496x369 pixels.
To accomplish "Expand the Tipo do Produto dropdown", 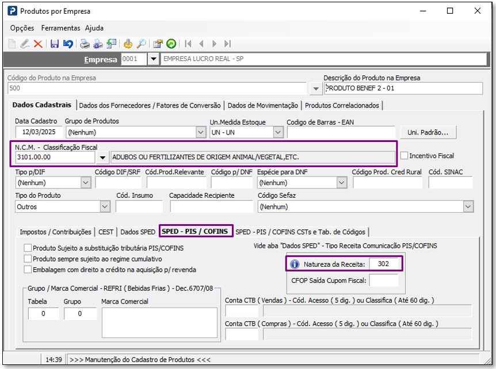I will tap(105, 207).
